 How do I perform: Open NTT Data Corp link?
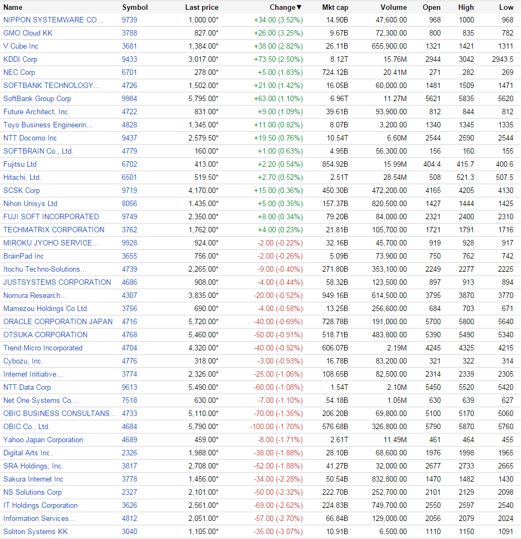point(27,388)
